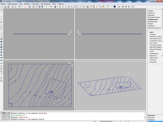
Task: Switch to XY view plane button
Action: pyautogui.click(x=123, y=7)
